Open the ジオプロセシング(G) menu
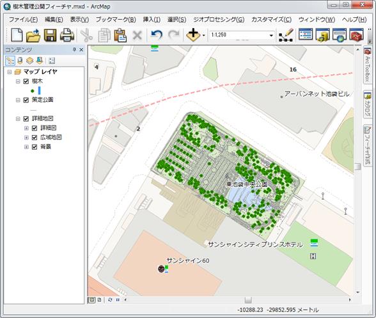Viewport: 376px width, 318px height. click(219, 19)
